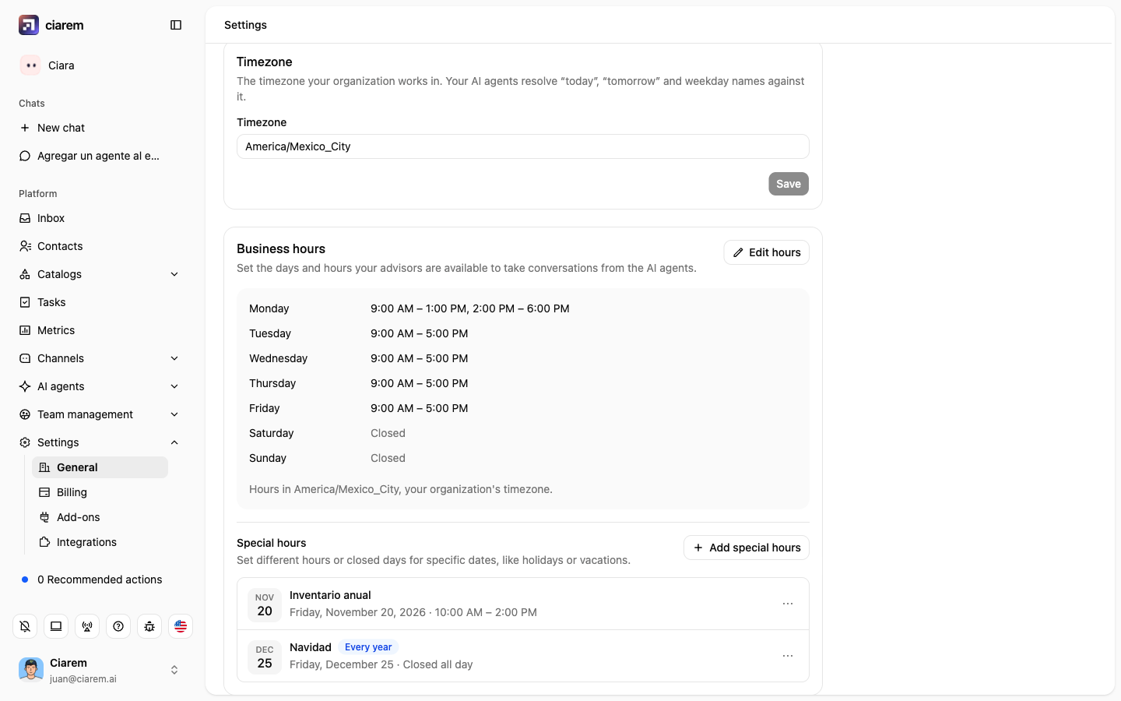Click Monday's hours text
This screenshot has height=701, width=1121.
click(x=470, y=308)
